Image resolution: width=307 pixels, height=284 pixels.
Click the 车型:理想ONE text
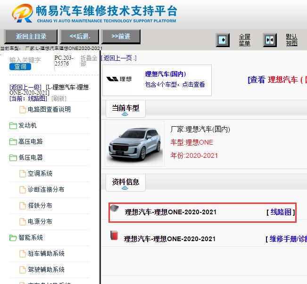click(191, 142)
